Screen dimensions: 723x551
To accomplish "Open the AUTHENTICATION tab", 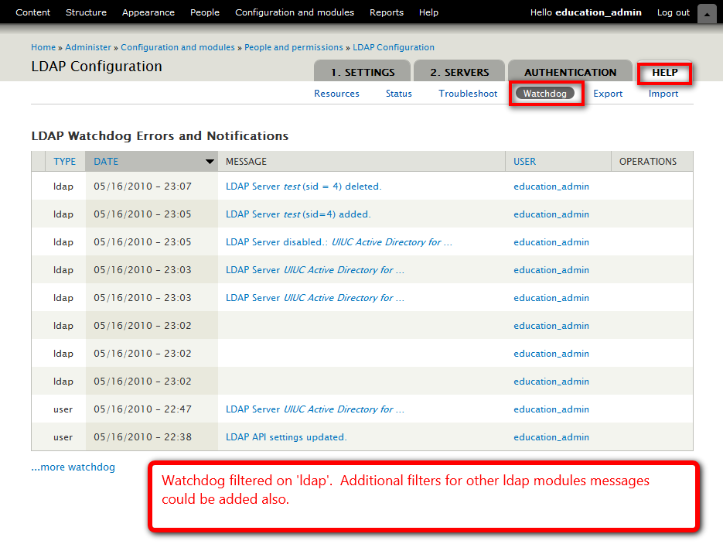I will 570,72.
